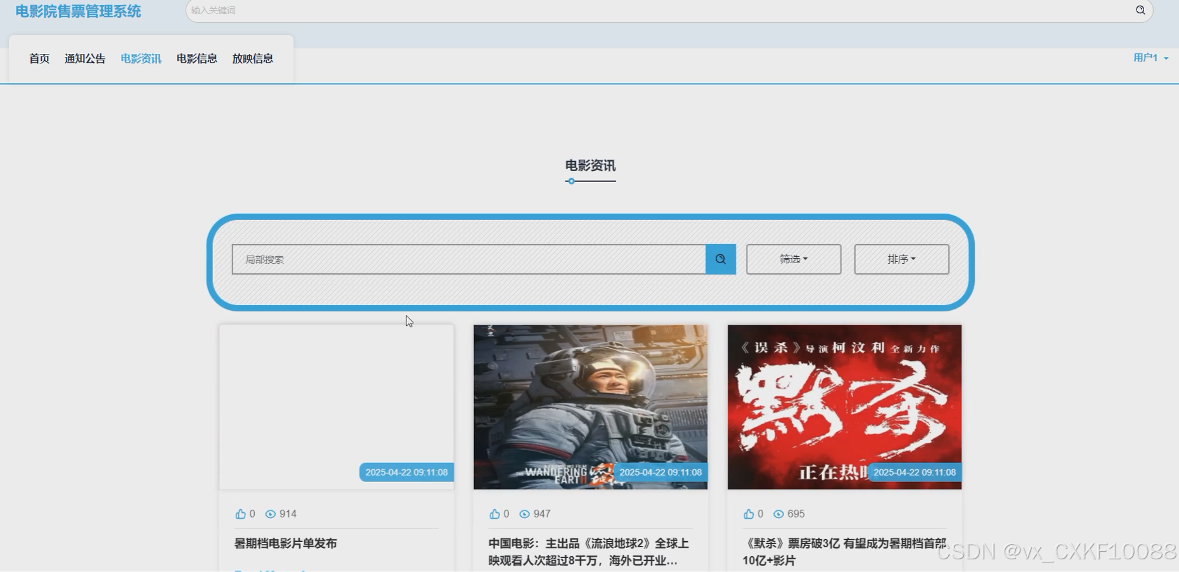The image size is (1179, 572).
Task: Click the blank image of 暑期档 card
Action: point(336,406)
